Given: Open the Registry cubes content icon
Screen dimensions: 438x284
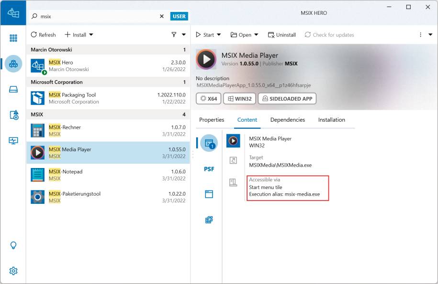Looking at the screenshot, I should (209, 220).
